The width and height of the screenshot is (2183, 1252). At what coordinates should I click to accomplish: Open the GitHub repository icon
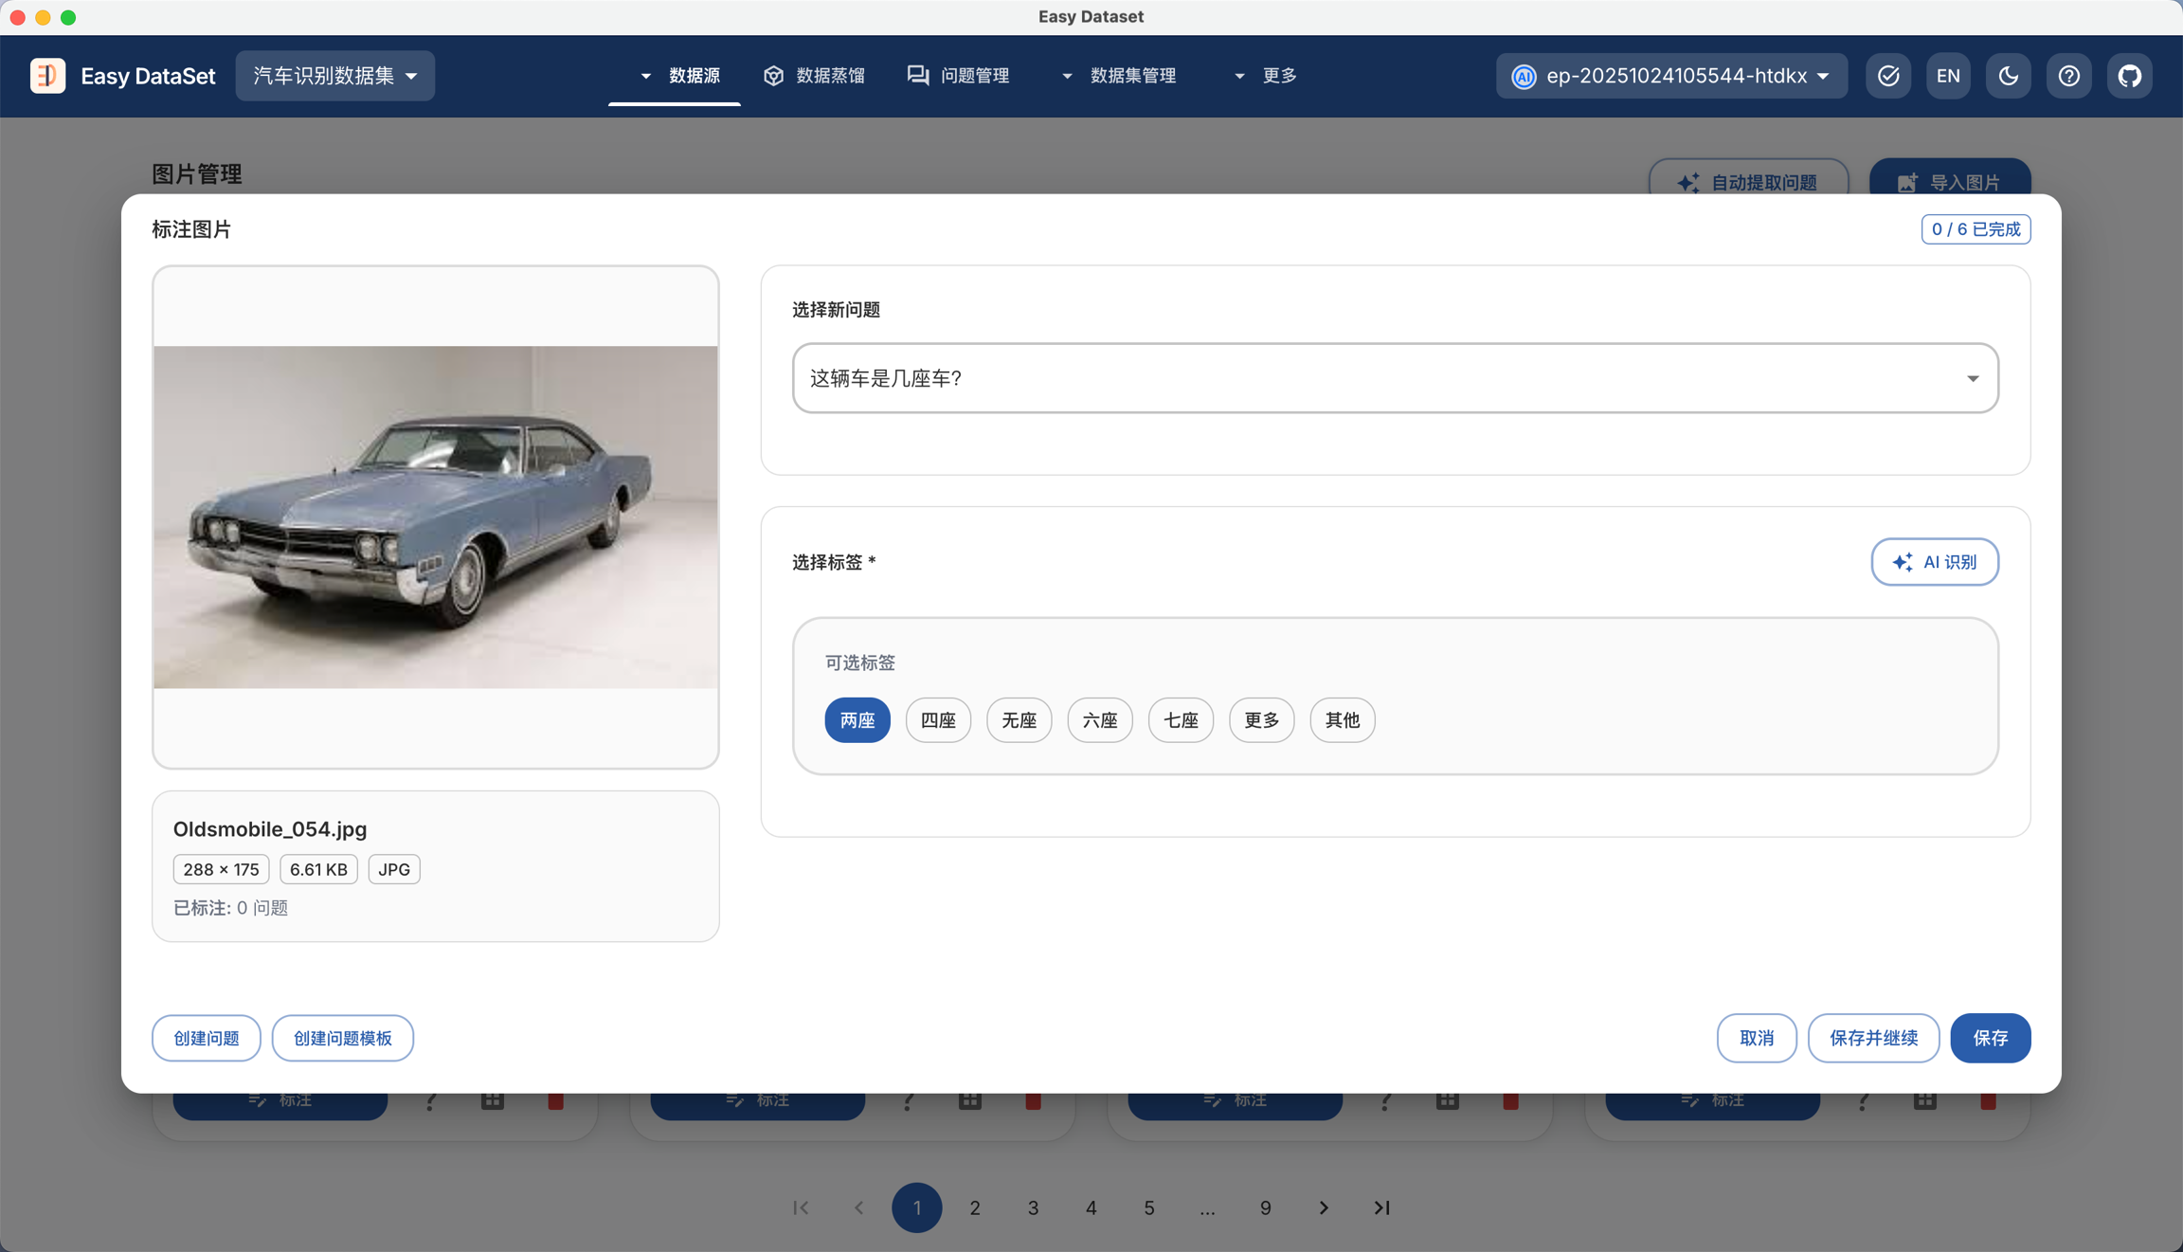(x=2129, y=76)
